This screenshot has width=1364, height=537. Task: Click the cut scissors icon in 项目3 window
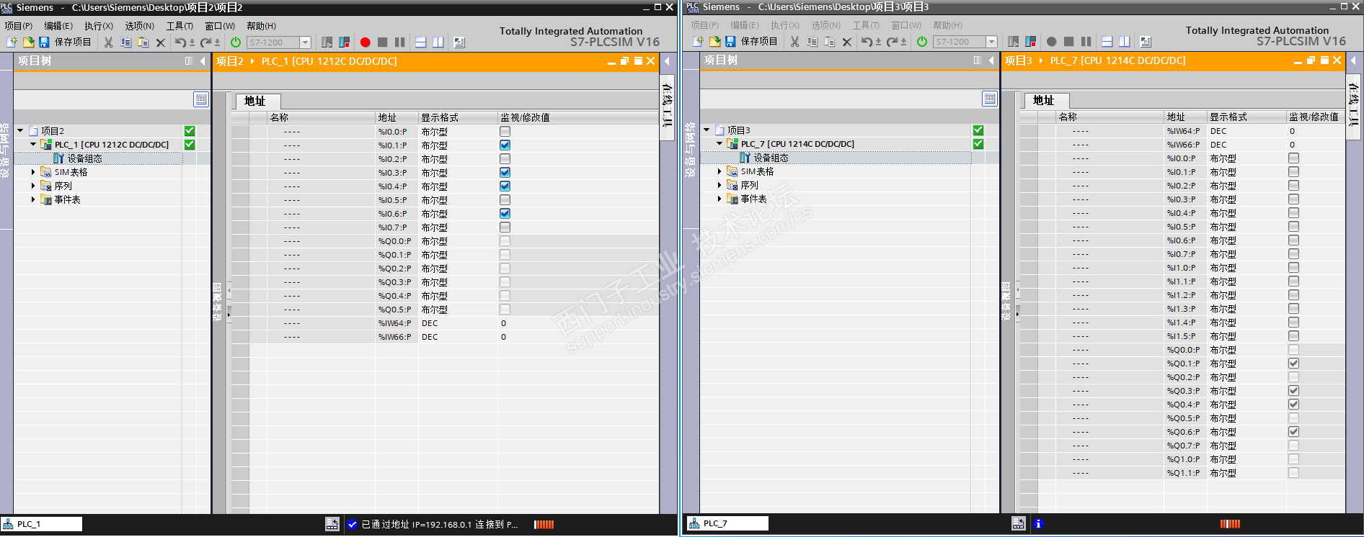(x=794, y=42)
